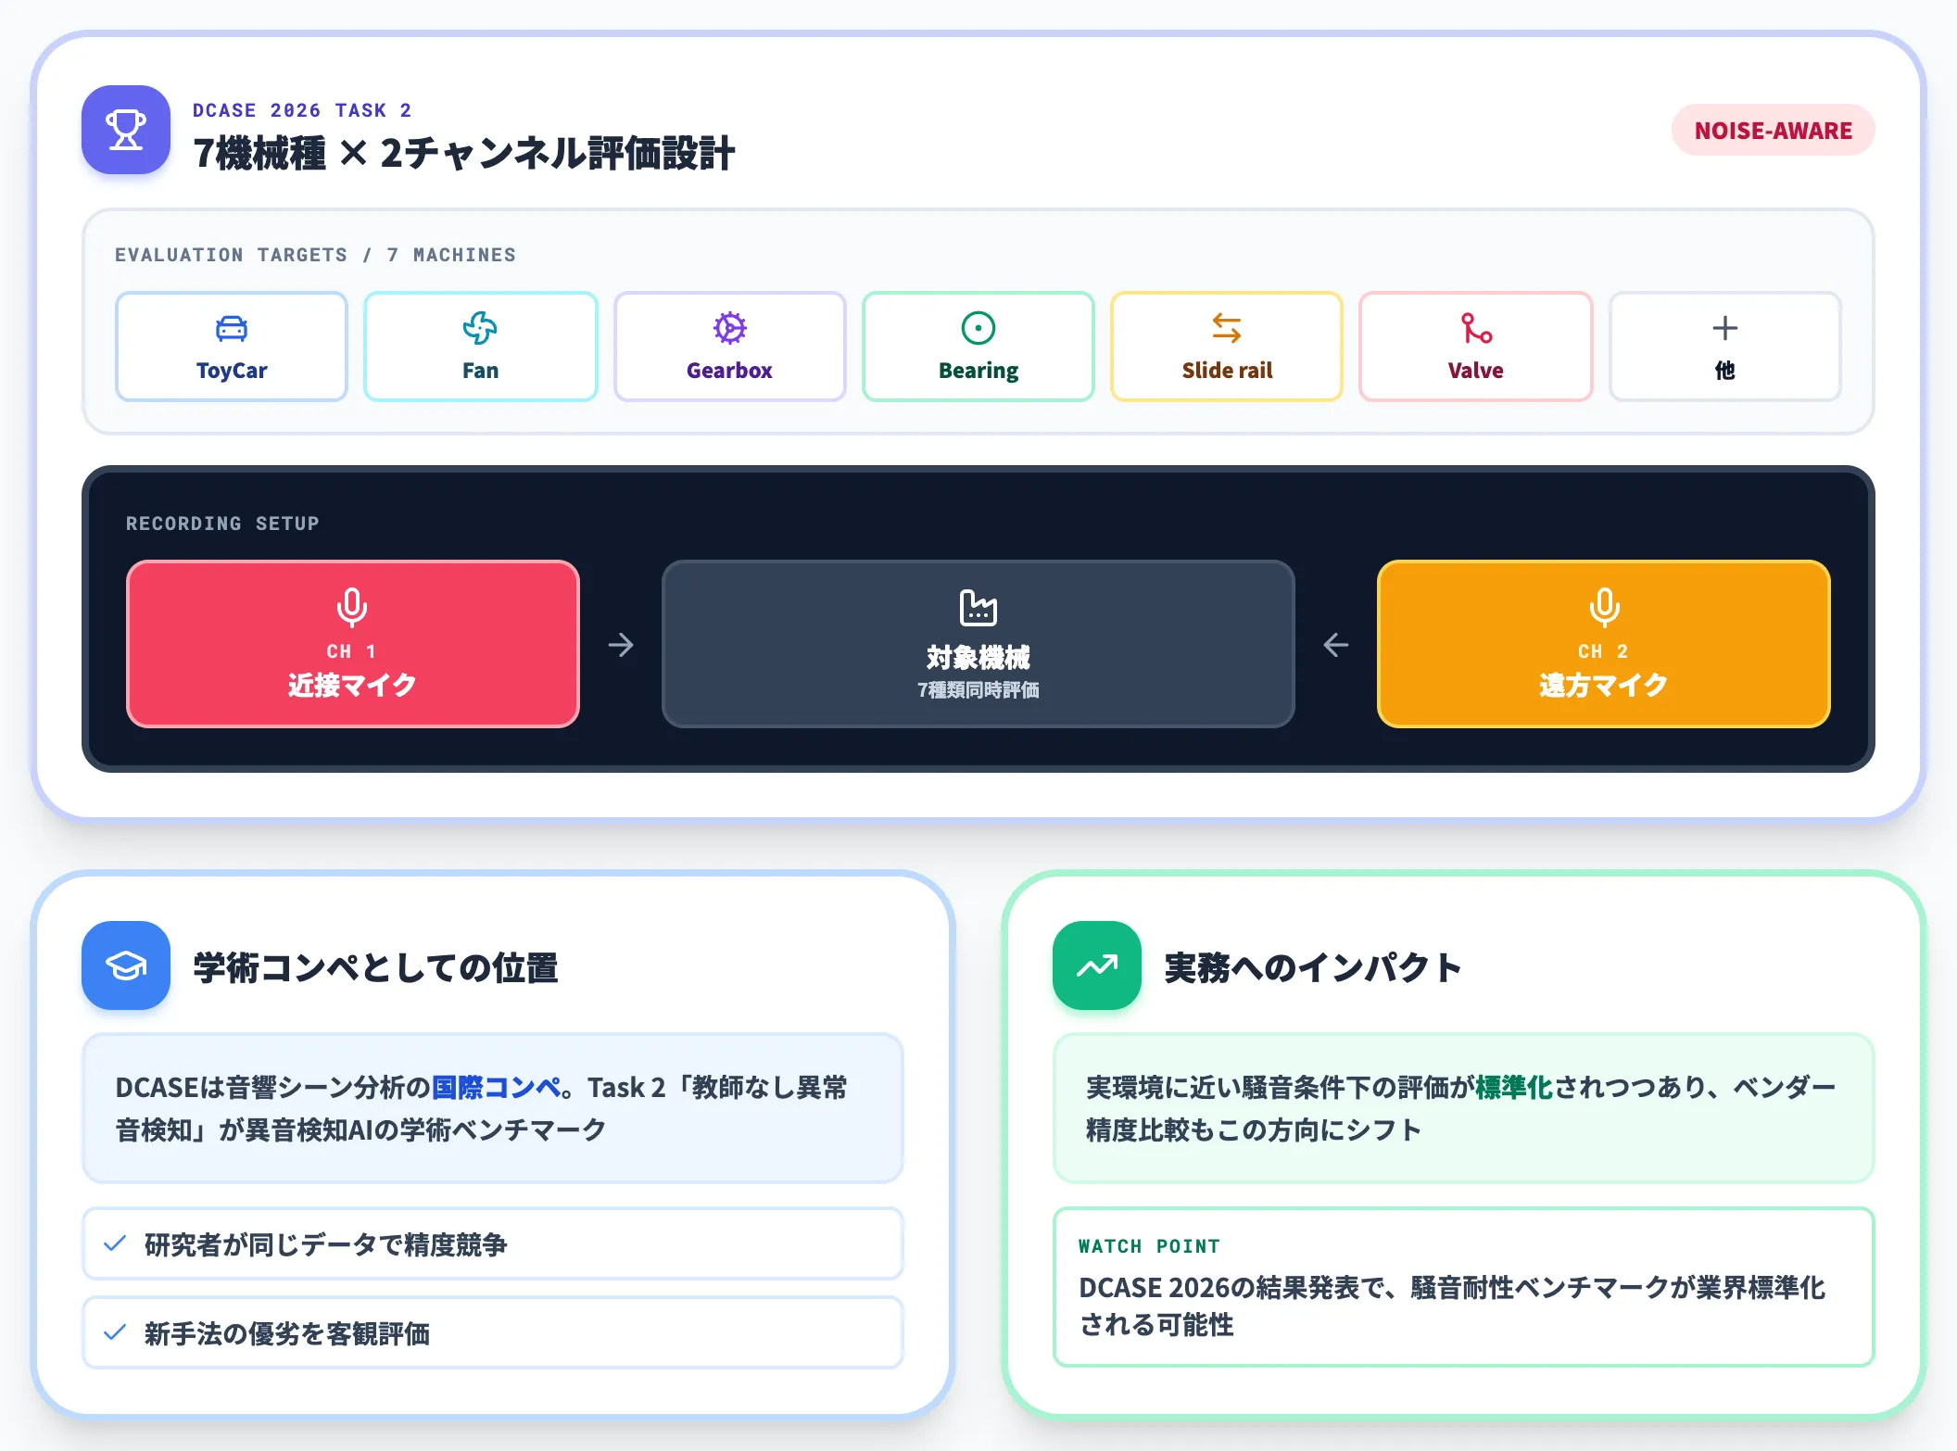
Task: Click the Slide rail arrows icon
Action: pos(1227,328)
